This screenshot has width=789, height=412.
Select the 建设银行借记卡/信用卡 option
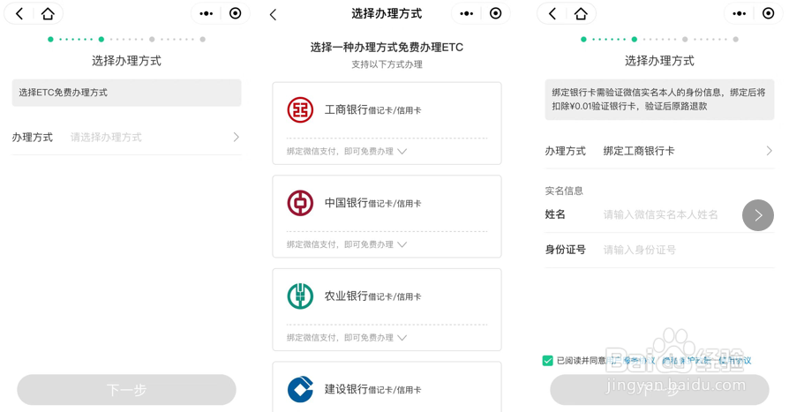point(387,386)
